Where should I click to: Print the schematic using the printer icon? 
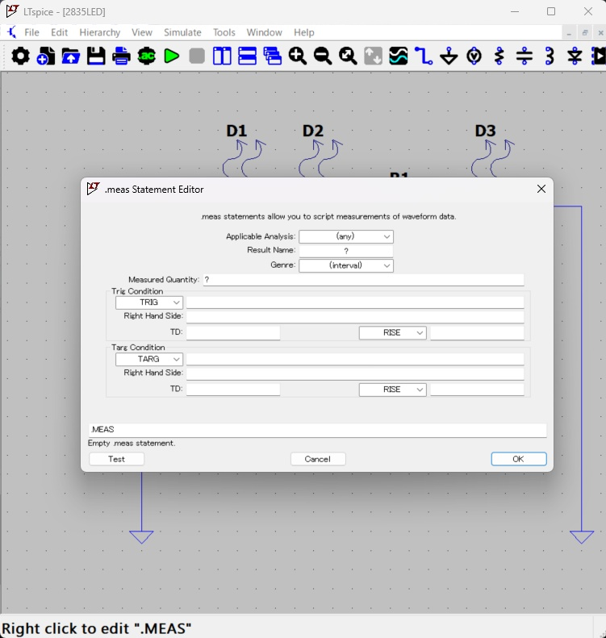coord(121,56)
